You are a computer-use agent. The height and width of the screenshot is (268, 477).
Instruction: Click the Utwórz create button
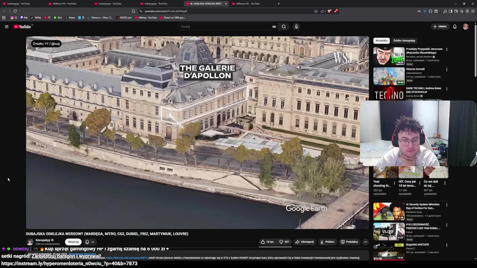(x=440, y=26)
